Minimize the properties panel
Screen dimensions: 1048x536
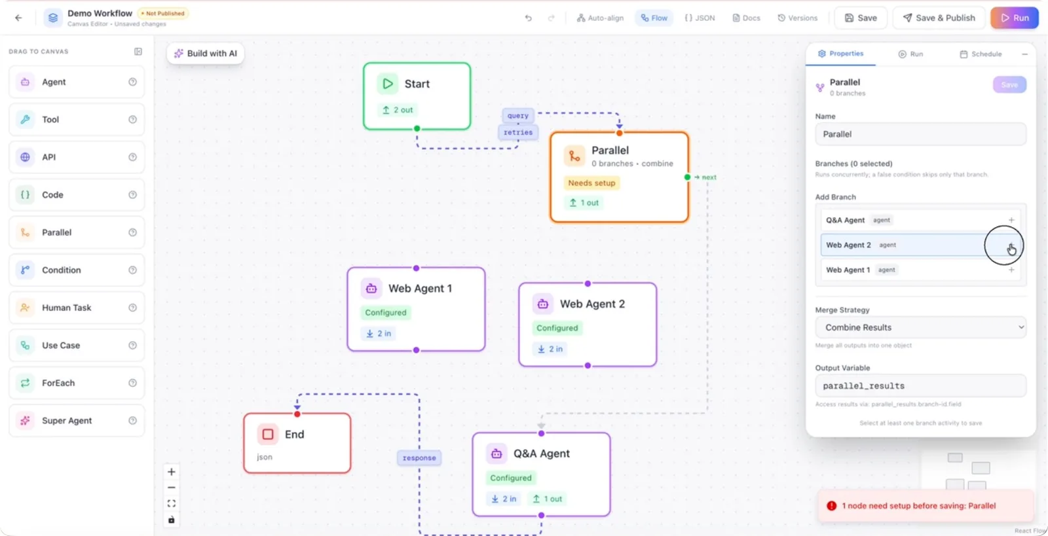point(1024,54)
